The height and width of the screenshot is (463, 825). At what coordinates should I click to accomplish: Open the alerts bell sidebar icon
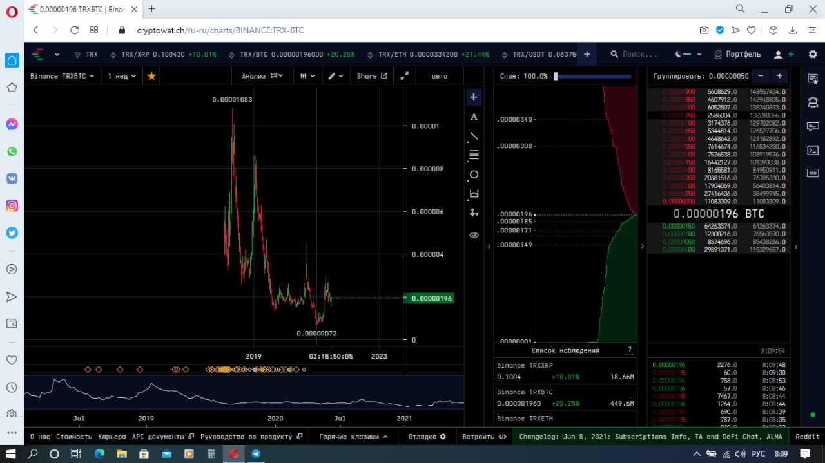pos(813,102)
